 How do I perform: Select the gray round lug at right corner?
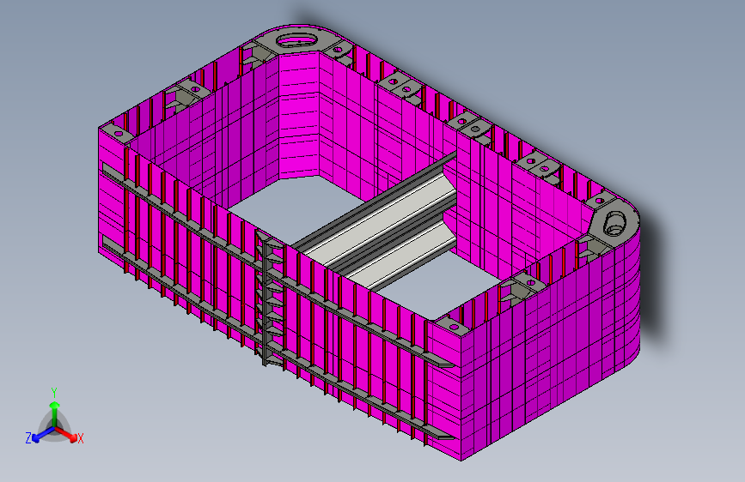pos(614,222)
